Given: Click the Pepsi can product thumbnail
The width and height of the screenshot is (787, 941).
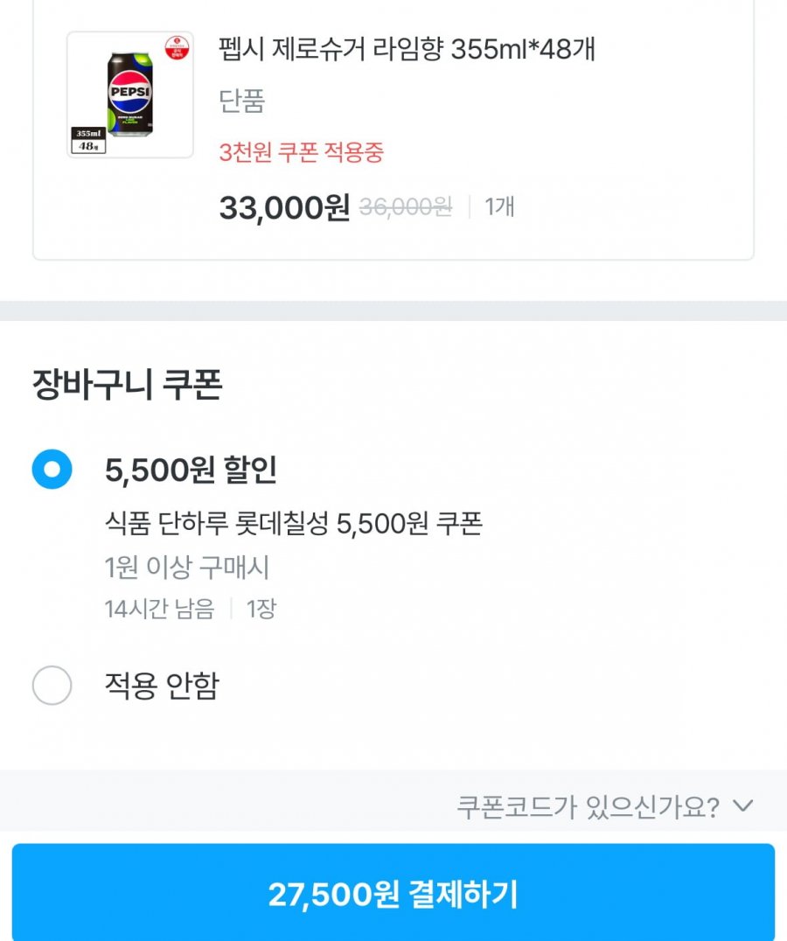Looking at the screenshot, I should tap(130, 94).
